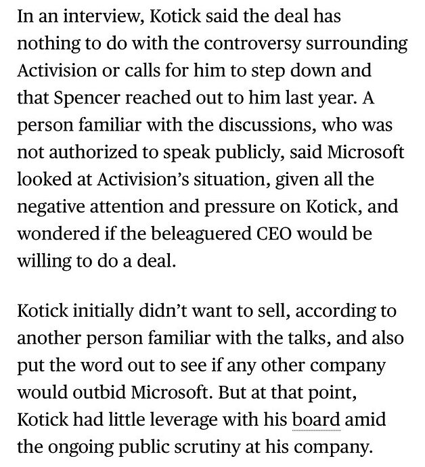Image resolution: width=425 pixels, height=467 pixels.
Task: Click the word "Activision's" before situation
Action: [143, 179]
